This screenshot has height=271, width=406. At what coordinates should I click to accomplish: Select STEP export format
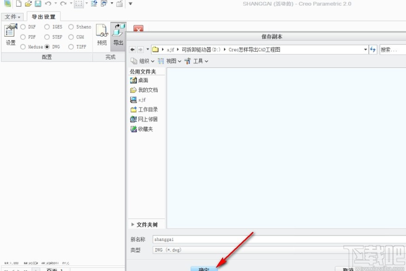(53, 37)
